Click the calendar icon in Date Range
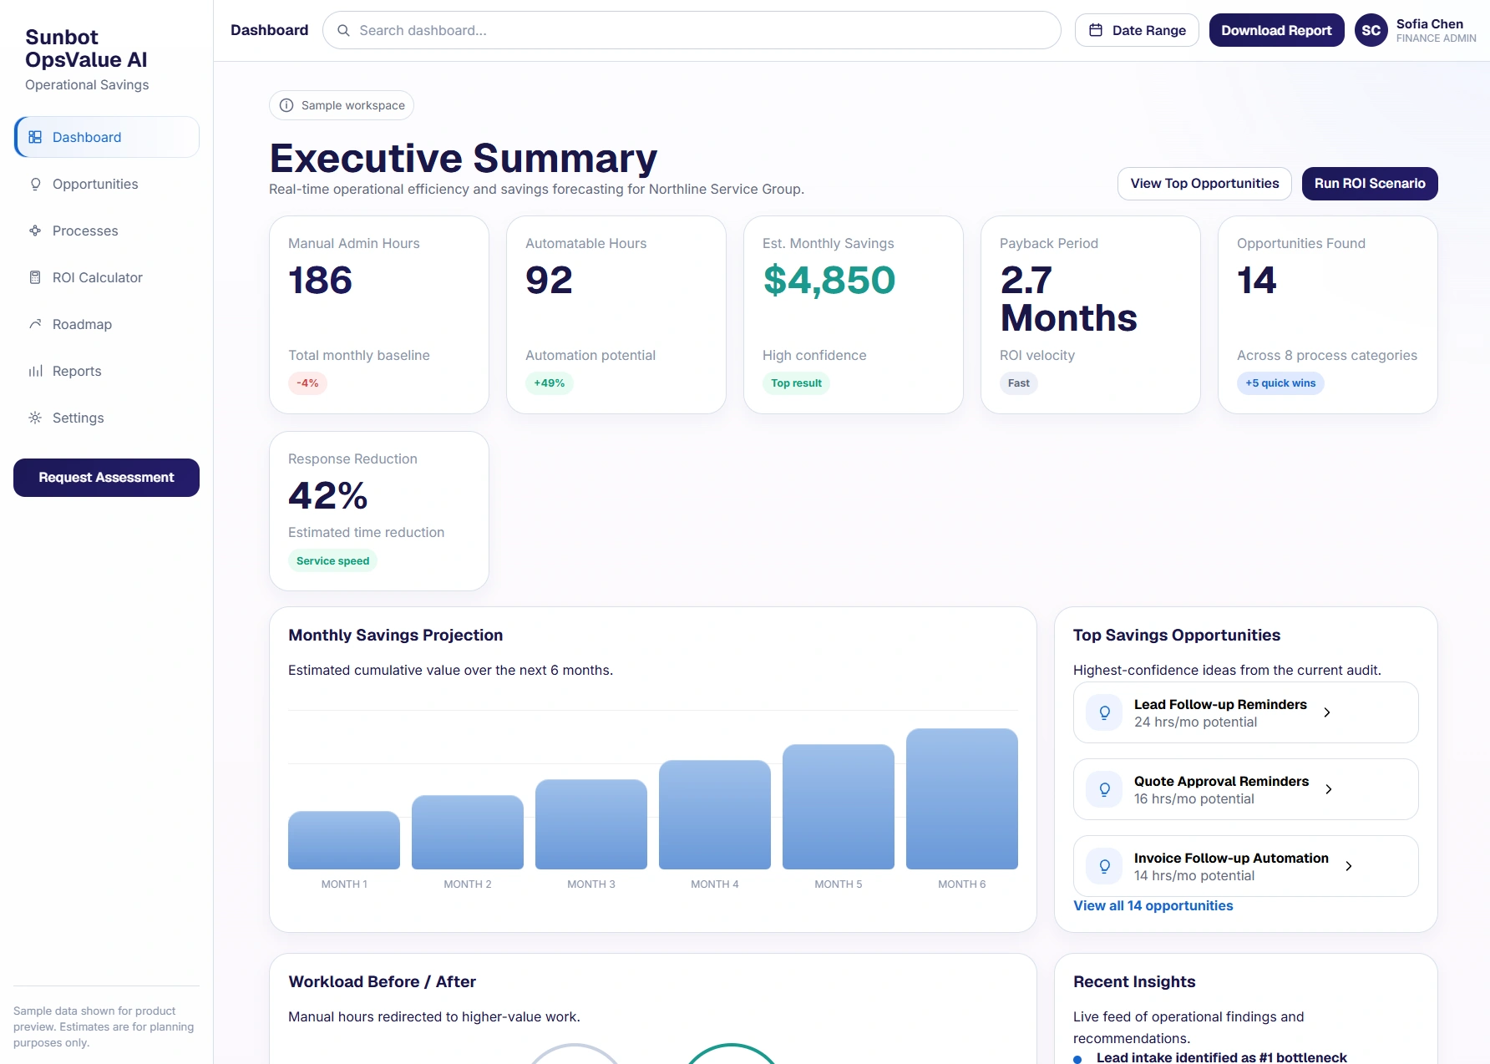1490x1064 pixels. 1096,30
